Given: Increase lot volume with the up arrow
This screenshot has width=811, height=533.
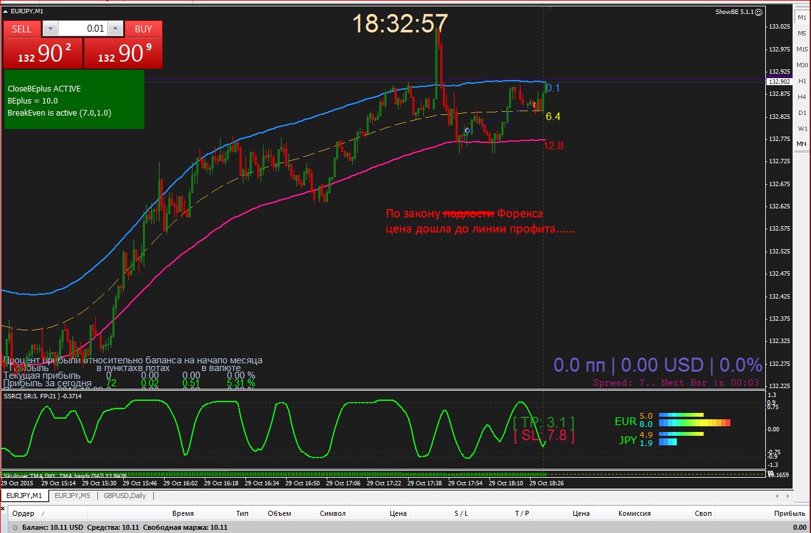Looking at the screenshot, I should point(115,29).
